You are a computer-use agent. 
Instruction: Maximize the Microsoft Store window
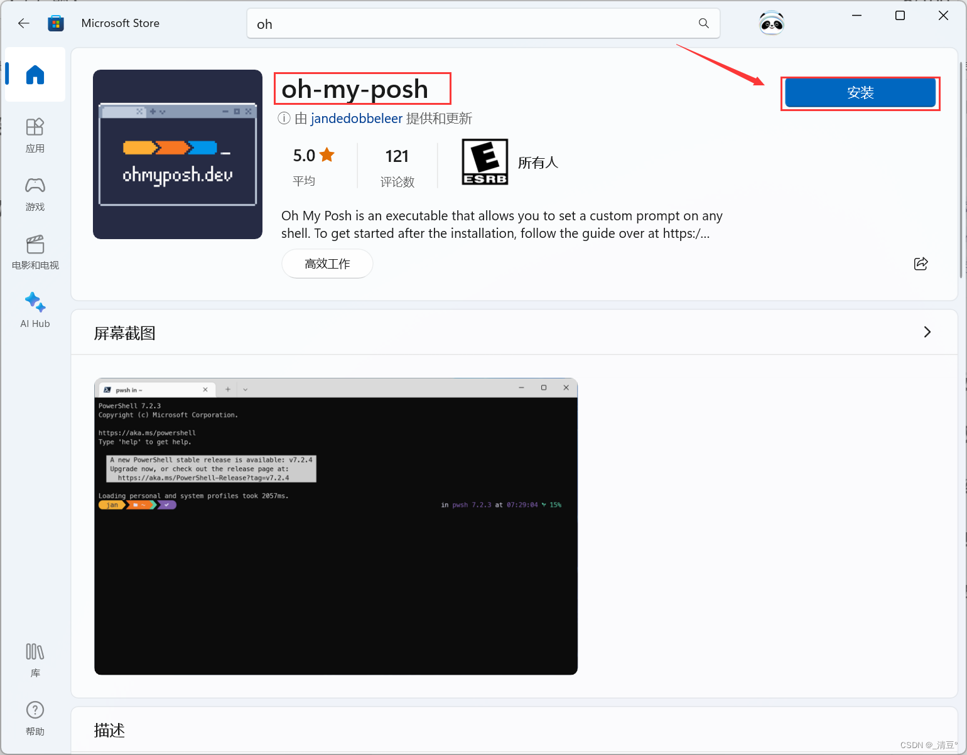900,16
